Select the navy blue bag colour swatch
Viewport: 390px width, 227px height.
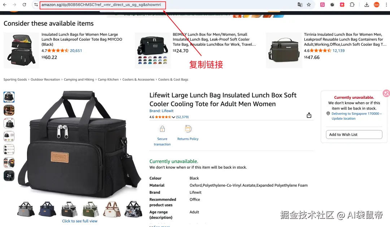click(47, 209)
